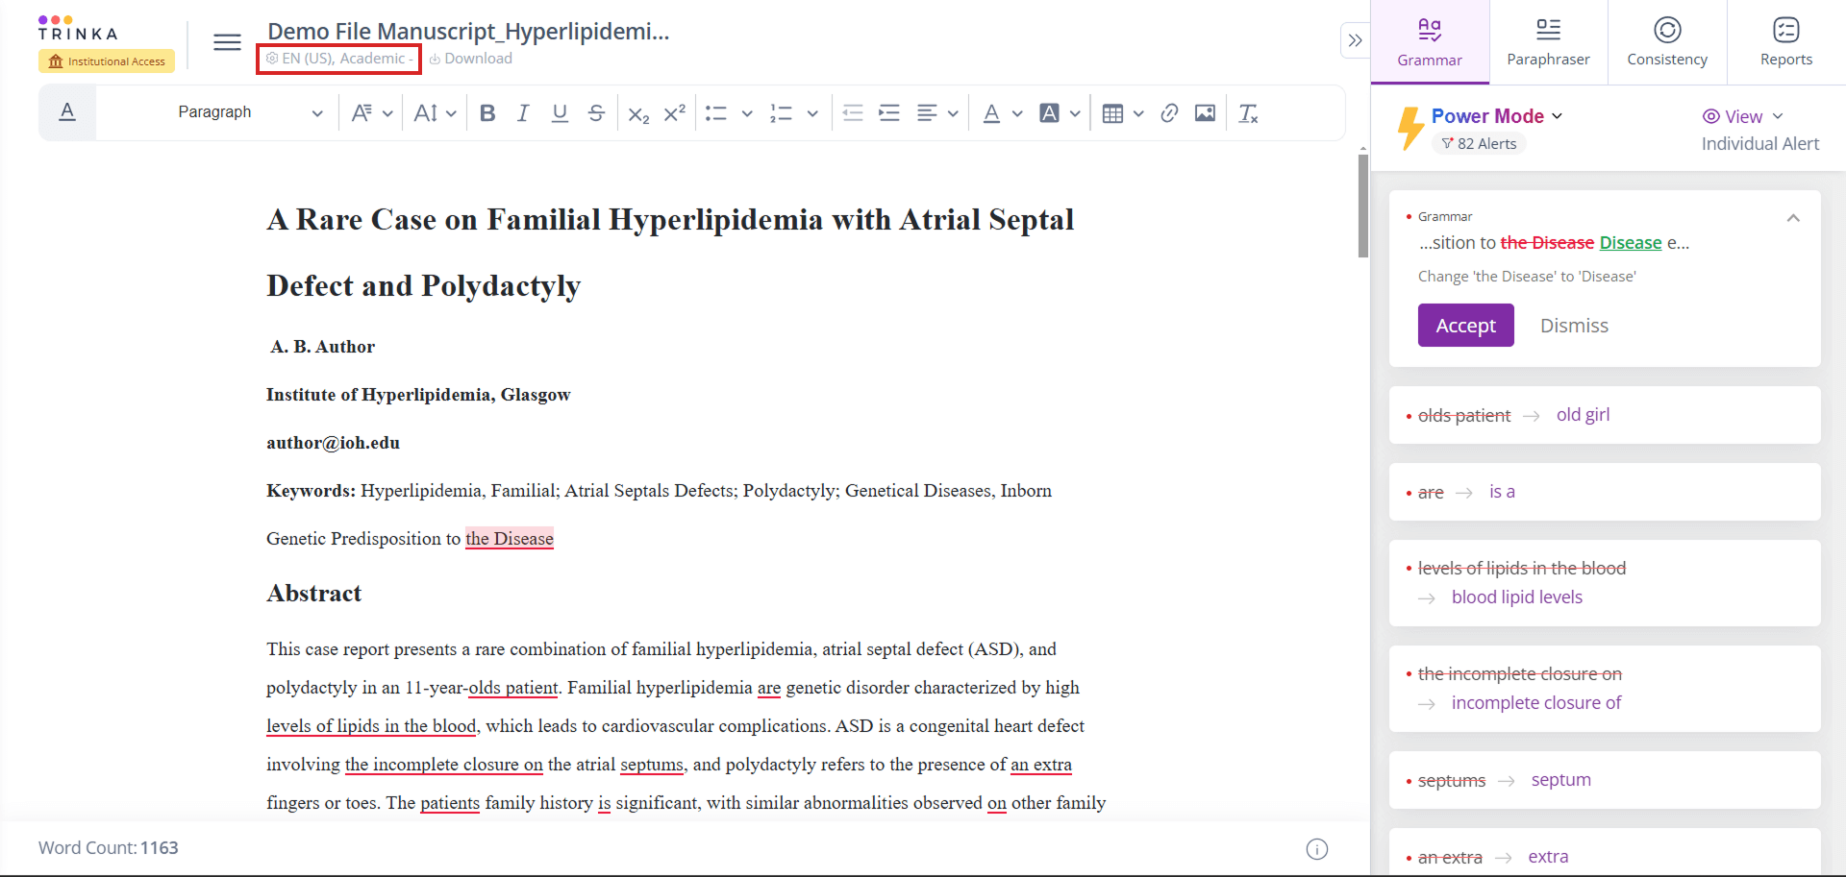This screenshot has width=1846, height=877.
Task: Insert a numbered list
Action: pyautogui.click(x=781, y=113)
